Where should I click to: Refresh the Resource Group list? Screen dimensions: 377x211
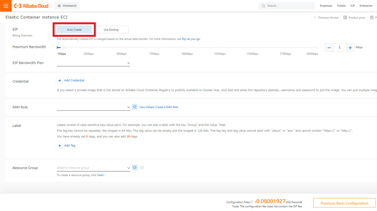135,168
